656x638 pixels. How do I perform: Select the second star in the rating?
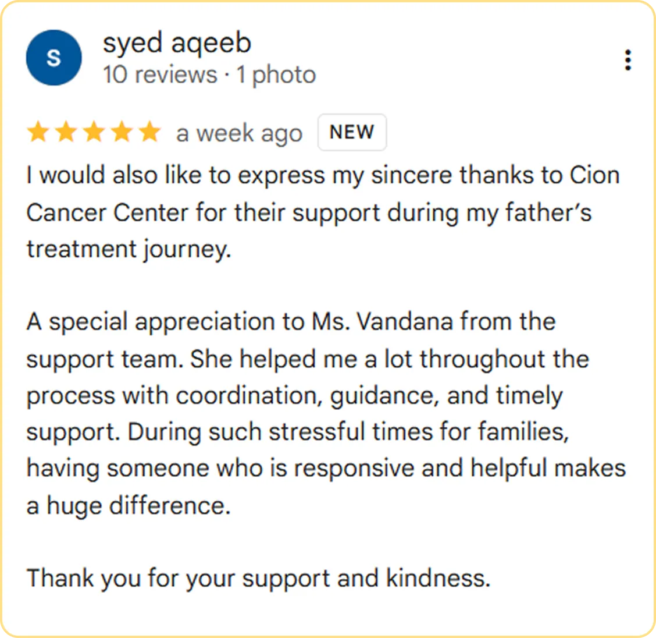tap(67, 132)
